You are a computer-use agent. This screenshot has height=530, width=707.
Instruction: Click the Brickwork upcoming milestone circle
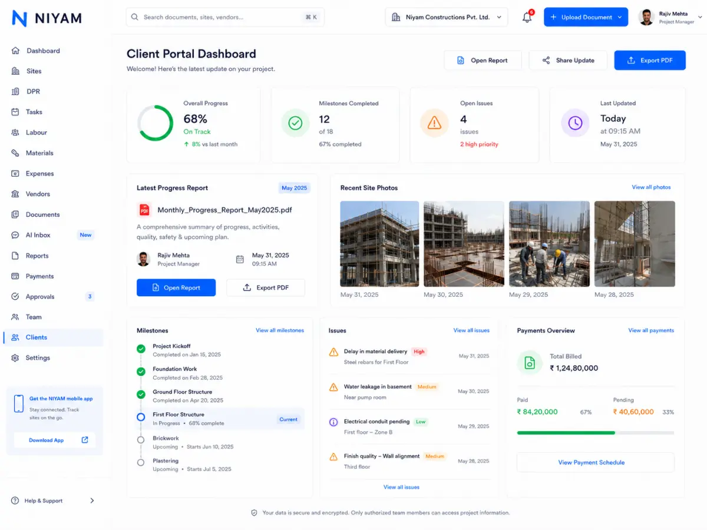click(x=141, y=440)
